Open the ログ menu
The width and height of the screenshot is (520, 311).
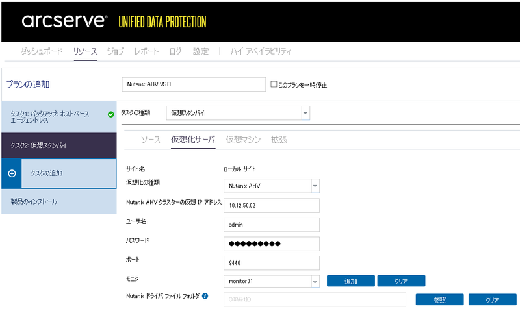tap(175, 51)
